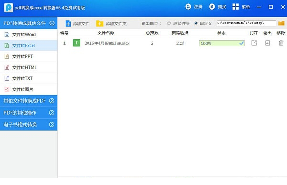The image size is (287, 185).
Task: Click the 文件名称 column header
Action: coord(106,33)
